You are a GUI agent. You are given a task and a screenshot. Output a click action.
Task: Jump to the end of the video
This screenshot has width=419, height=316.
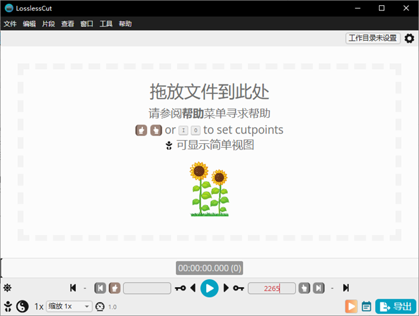[x=346, y=288]
